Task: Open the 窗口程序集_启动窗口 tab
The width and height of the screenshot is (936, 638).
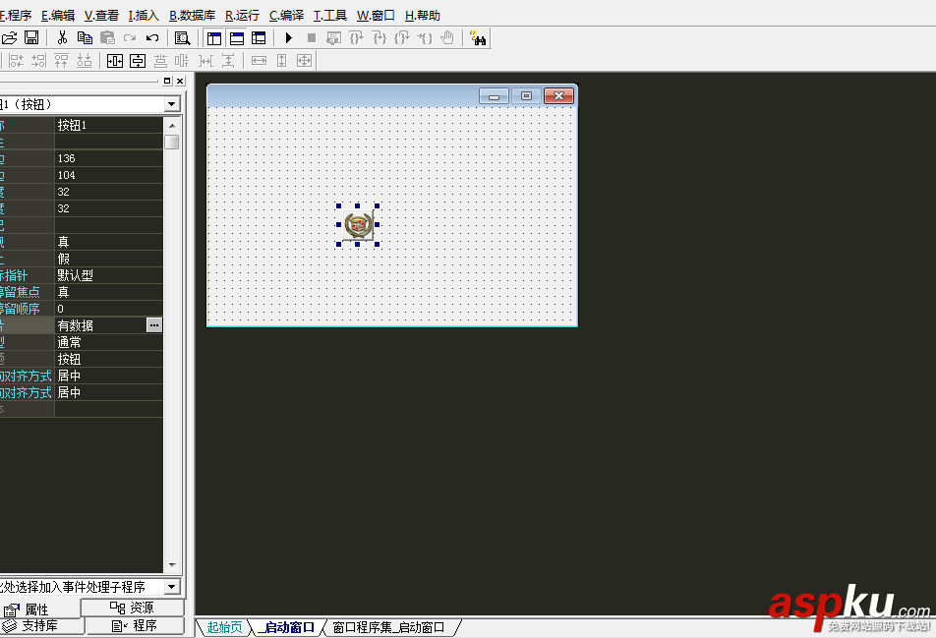Action: click(388, 627)
